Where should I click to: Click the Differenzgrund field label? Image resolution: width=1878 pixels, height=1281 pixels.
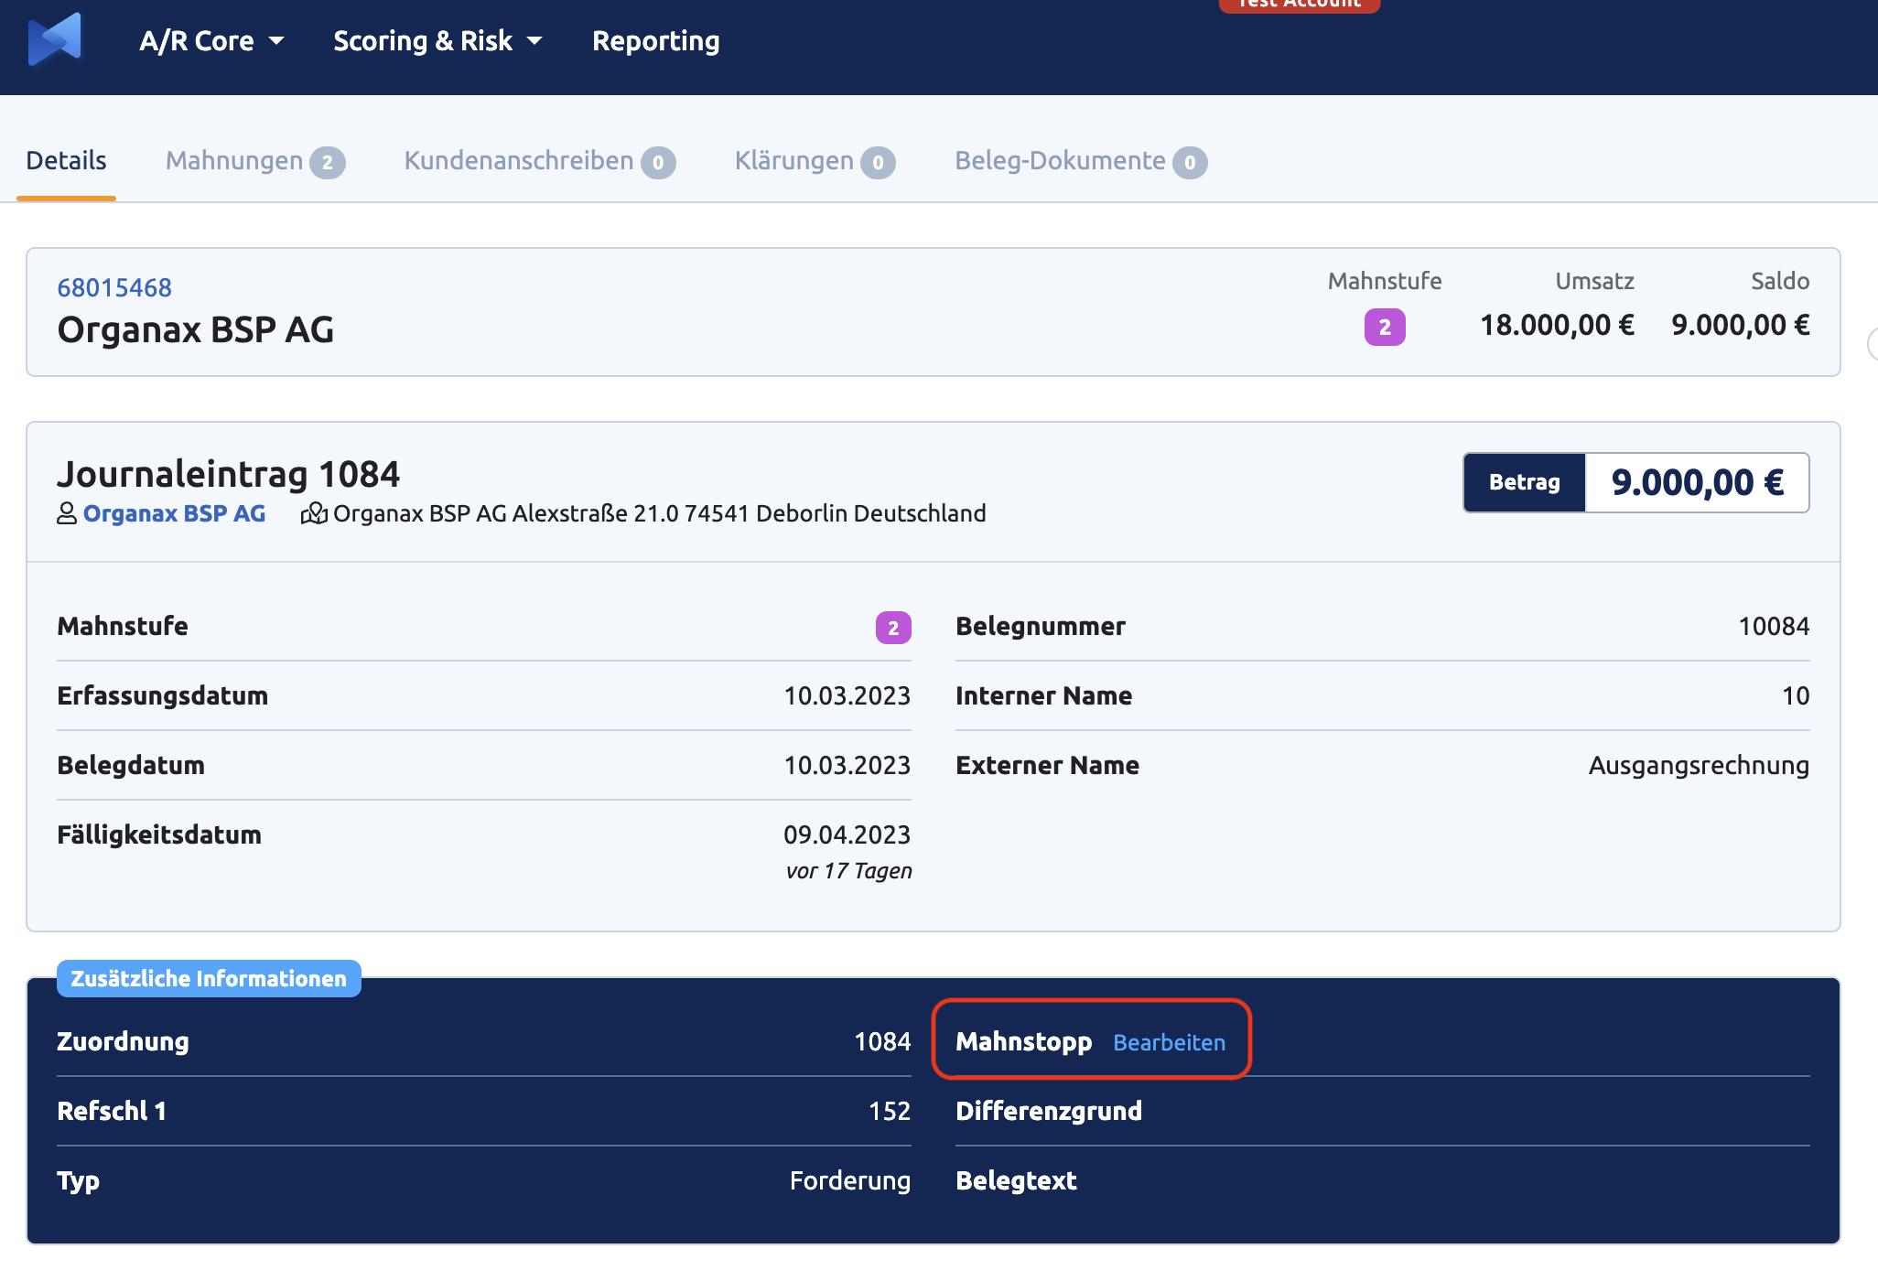(x=1049, y=1112)
